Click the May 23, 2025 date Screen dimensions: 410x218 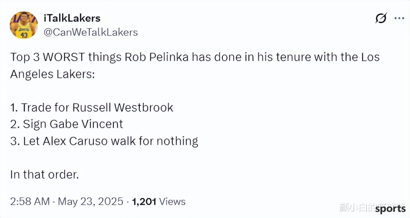pos(90,202)
